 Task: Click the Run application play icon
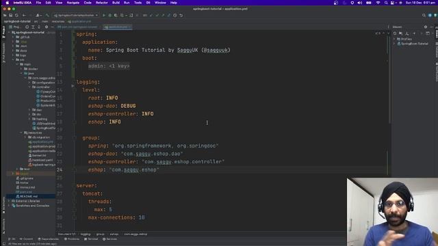(x=104, y=15)
